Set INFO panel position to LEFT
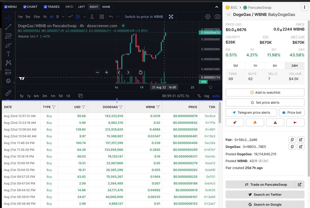This screenshot has width=310, height=208. pyautogui.click(x=82, y=7)
